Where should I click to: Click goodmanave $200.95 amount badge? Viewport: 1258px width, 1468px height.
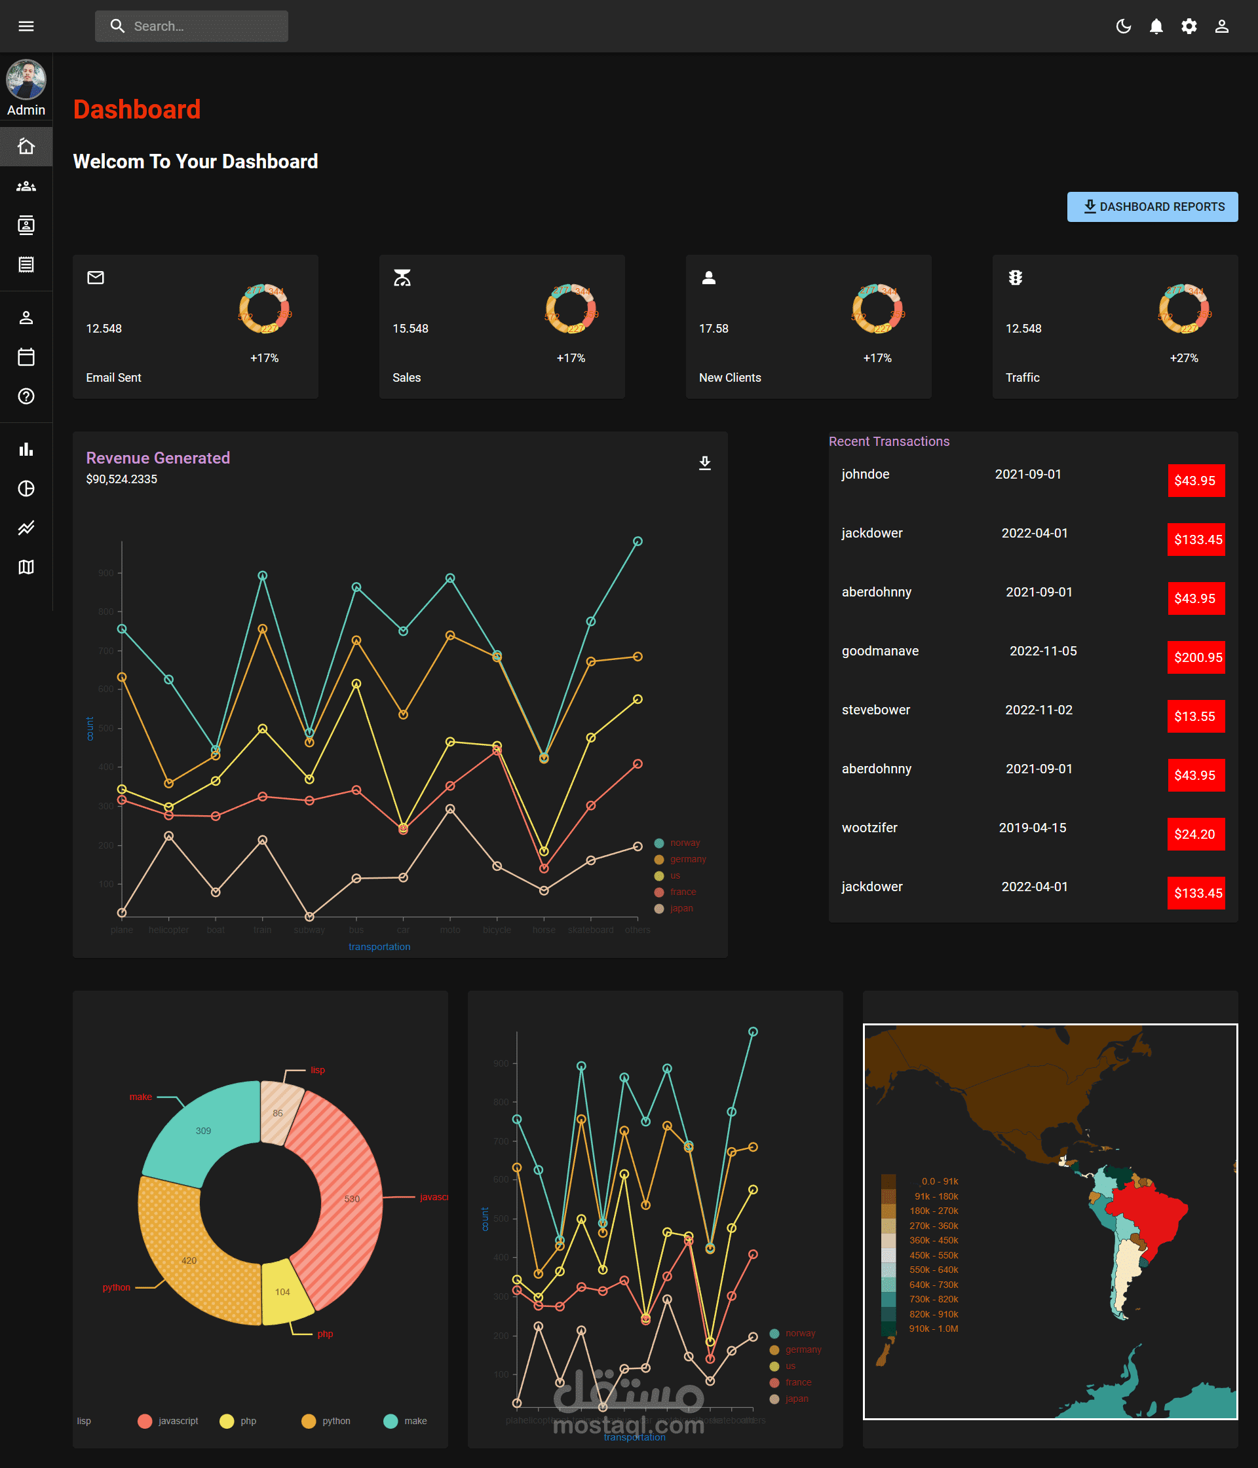[x=1196, y=657]
